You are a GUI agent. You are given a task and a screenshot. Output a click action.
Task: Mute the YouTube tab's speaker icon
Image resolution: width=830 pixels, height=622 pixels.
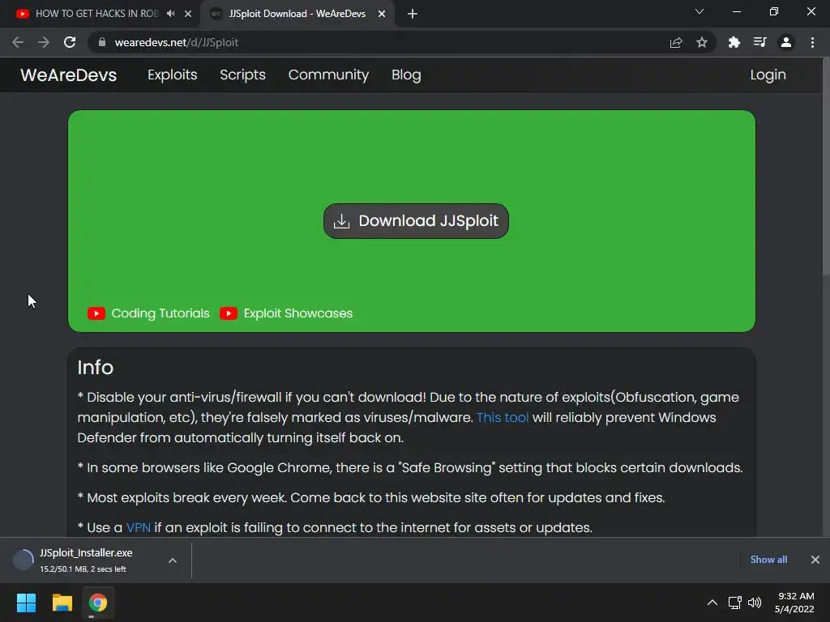[170, 14]
